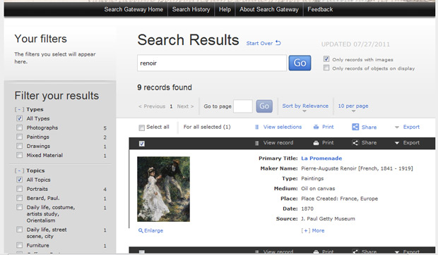
Task: Check the Select all checkbox
Action: pos(141,127)
